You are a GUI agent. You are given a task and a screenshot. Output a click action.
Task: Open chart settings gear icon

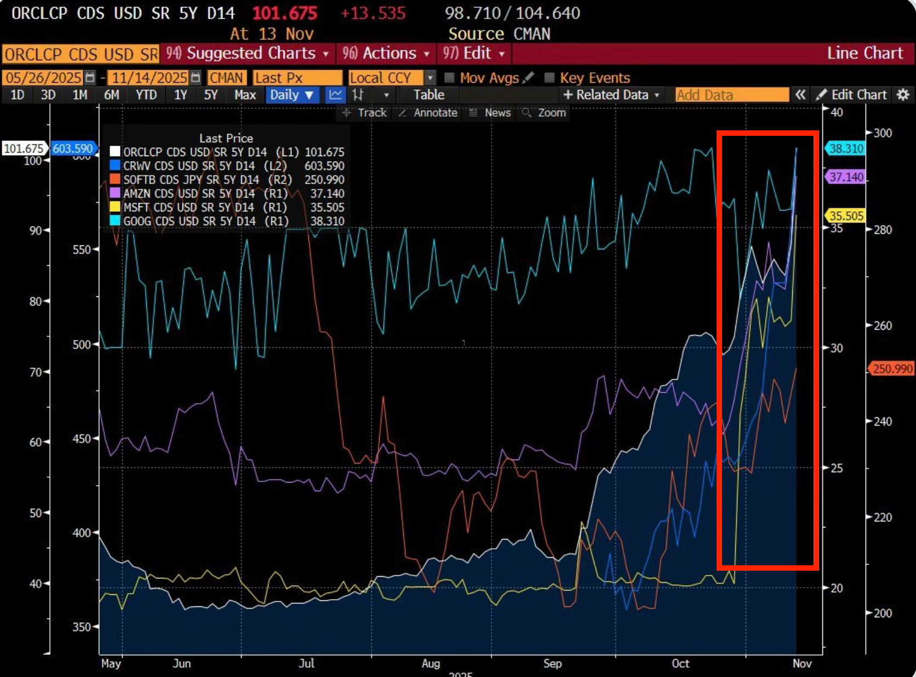tap(903, 95)
